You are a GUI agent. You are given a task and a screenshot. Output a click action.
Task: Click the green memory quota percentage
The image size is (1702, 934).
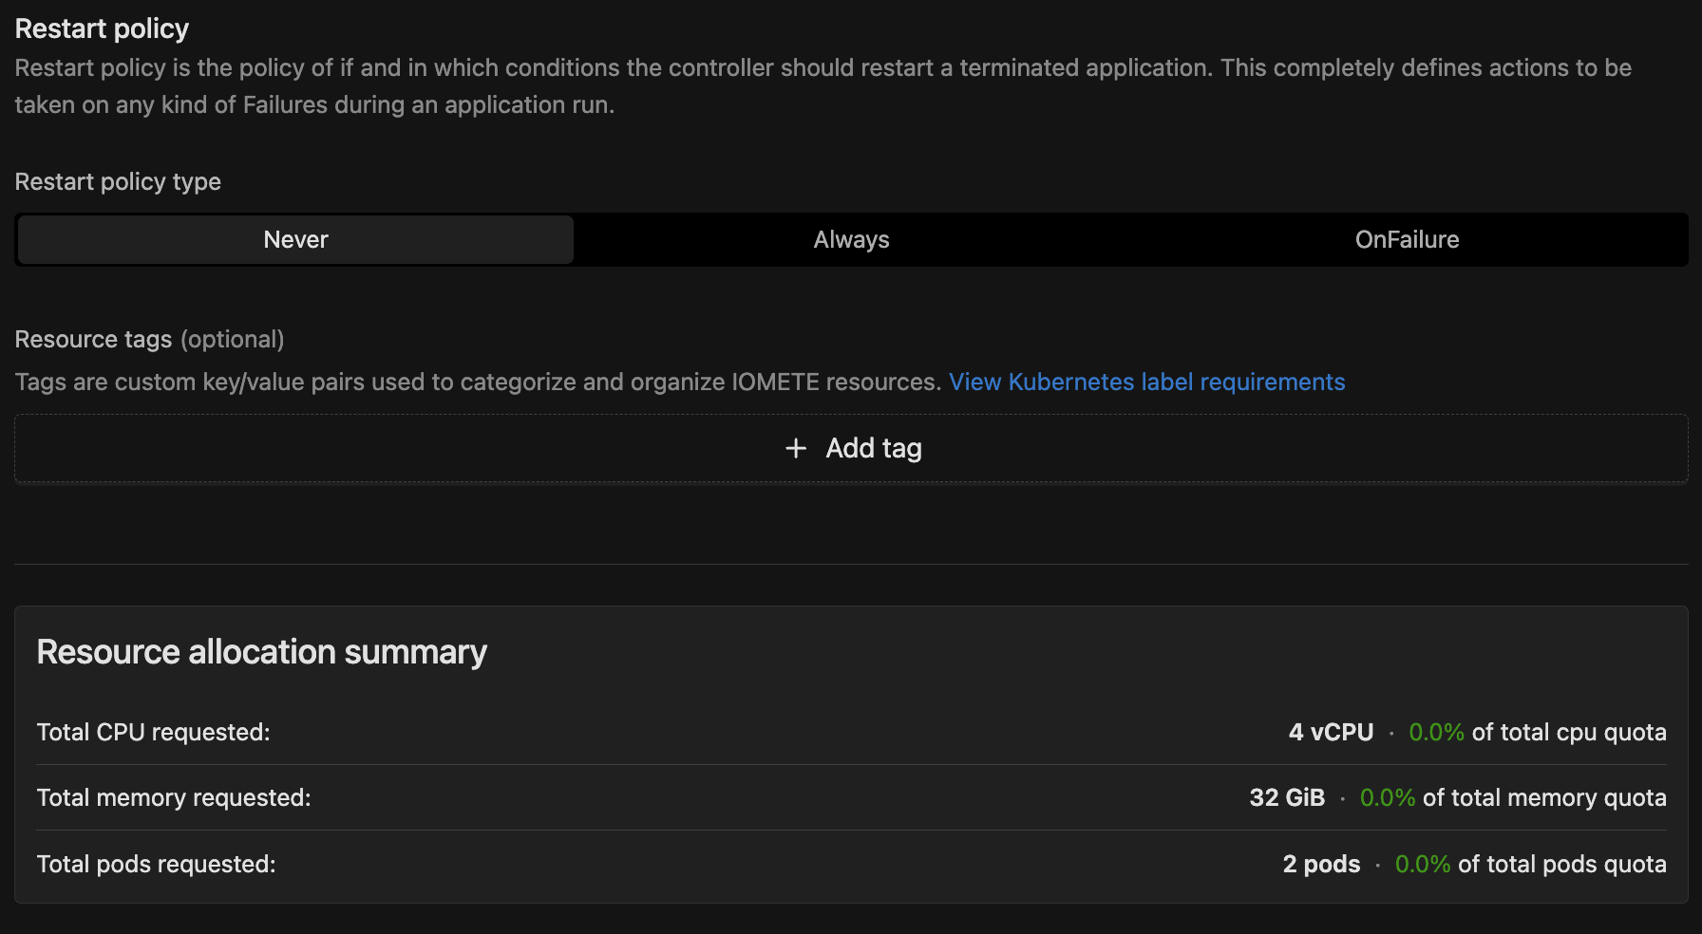pyautogui.click(x=1387, y=798)
